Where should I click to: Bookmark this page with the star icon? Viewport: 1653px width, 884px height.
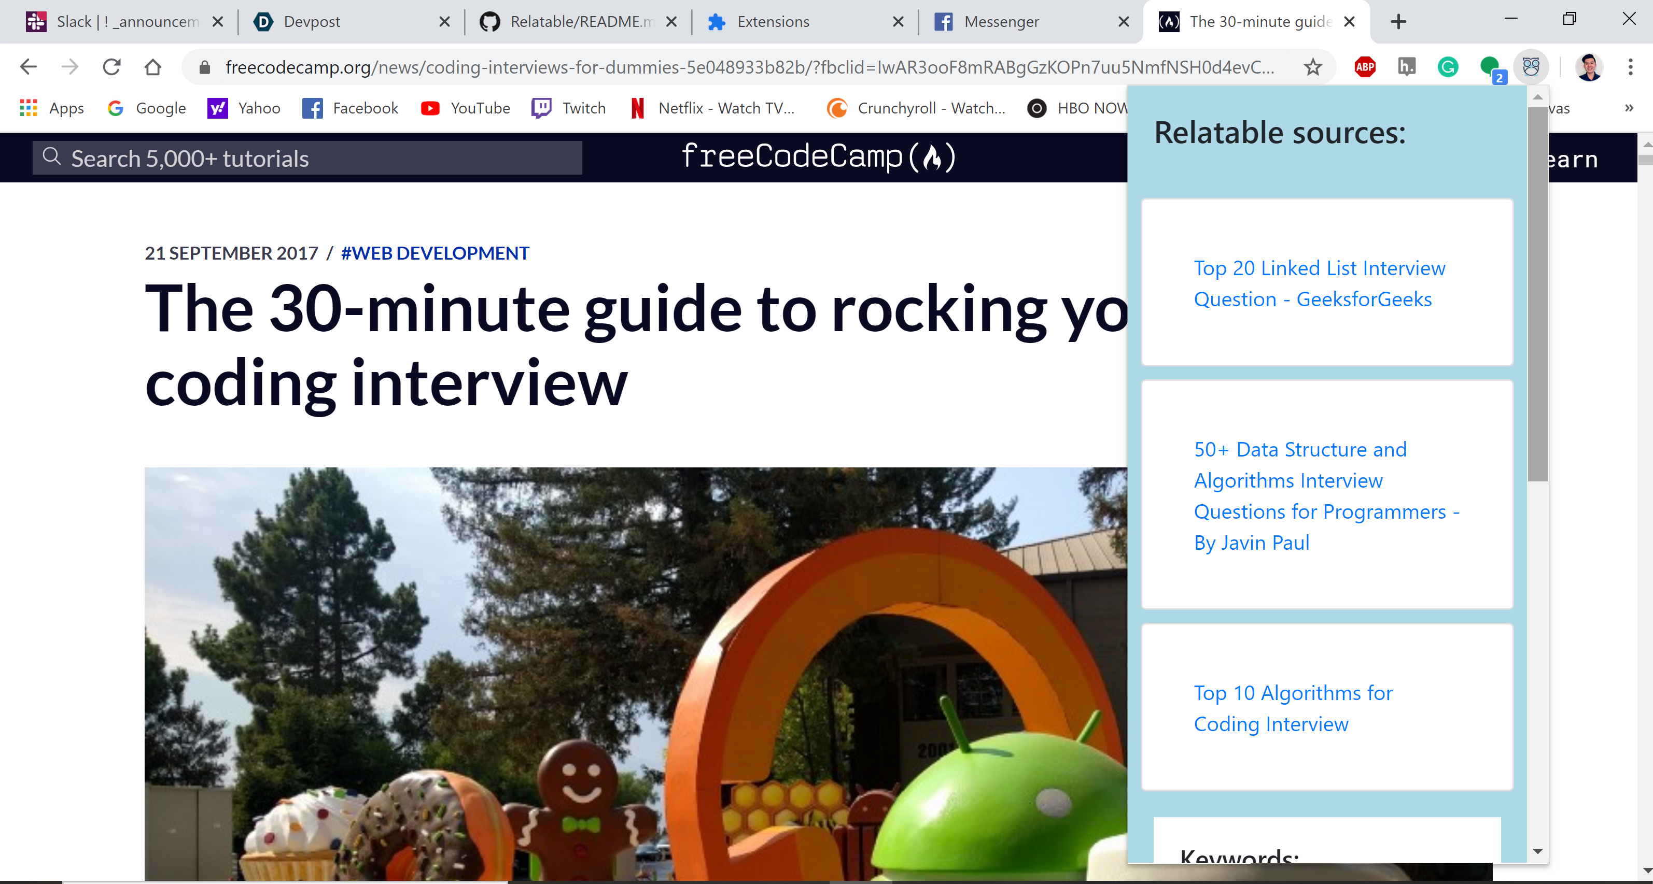tap(1312, 67)
